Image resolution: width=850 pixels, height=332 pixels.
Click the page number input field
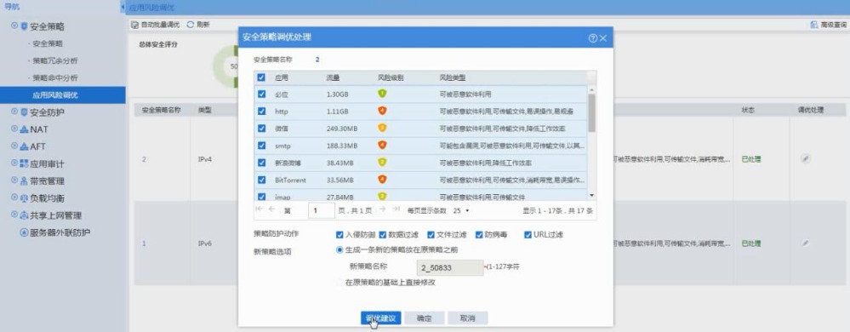point(322,210)
